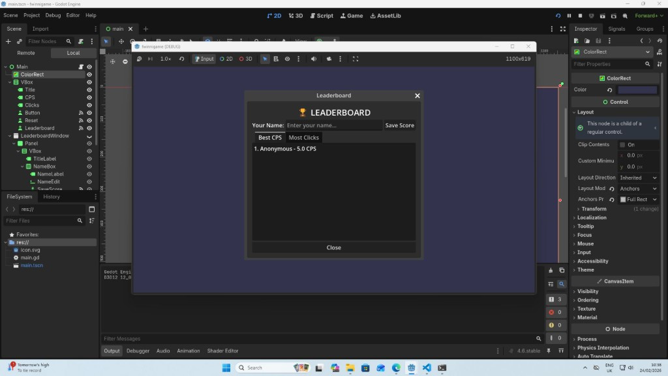Open the Debug menu
This screenshot has width=668, height=376.
[x=53, y=15]
